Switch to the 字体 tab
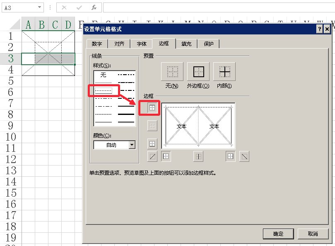 pyautogui.click(x=142, y=44)
